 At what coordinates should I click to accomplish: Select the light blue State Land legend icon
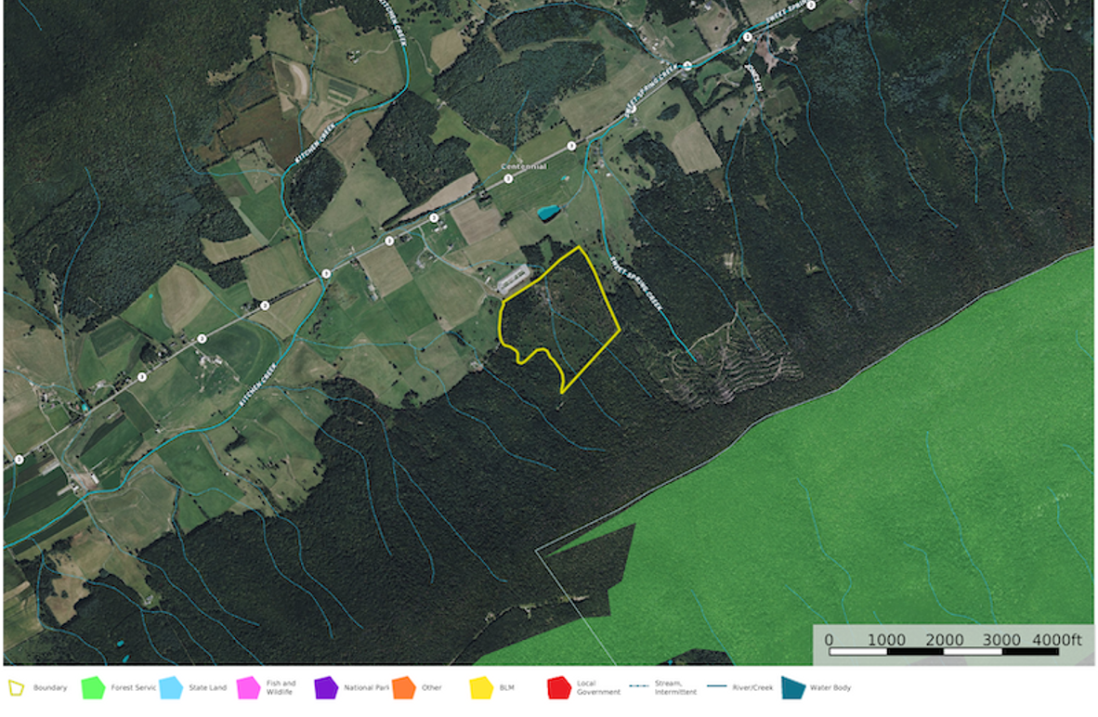coord(170,688)
